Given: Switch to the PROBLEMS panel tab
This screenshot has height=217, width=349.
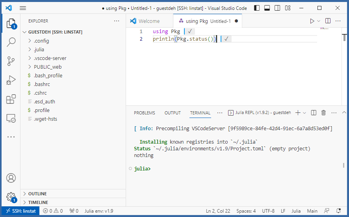Looking at the screenshot, I should point(144,113).
